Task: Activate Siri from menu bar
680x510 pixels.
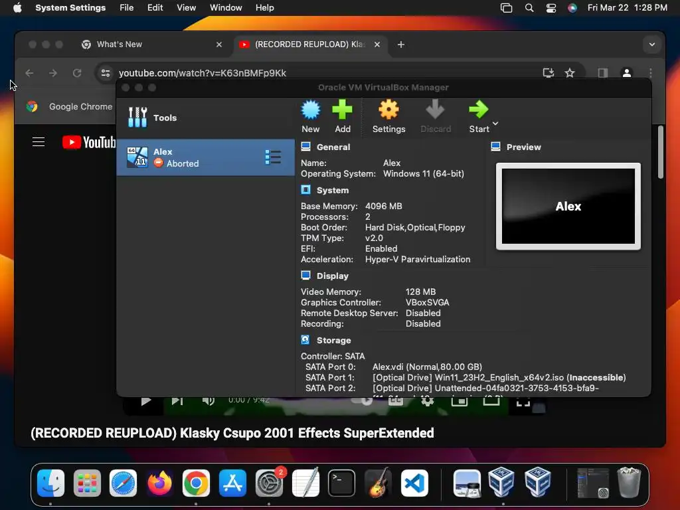Action: pyautogui.click(x=572, y=8)
